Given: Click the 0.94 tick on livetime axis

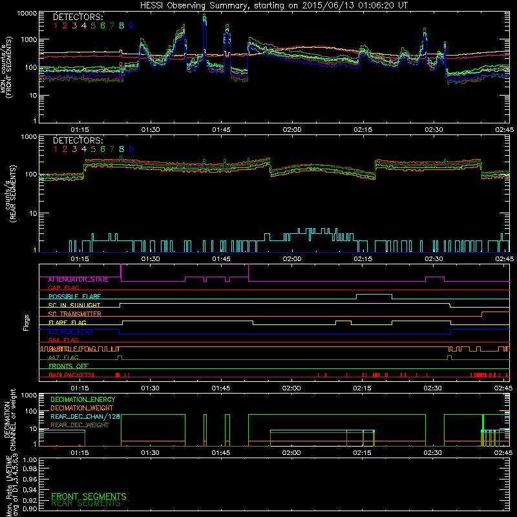Looking at the screenshot, I should tap(30, 489).
